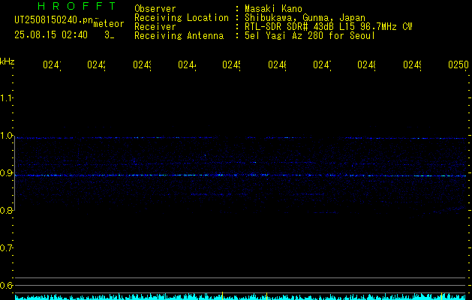
Task: Click the Receiver field label
Action: pyautogui.click(x=155, y=27)
